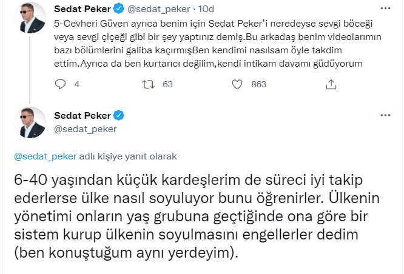
Task: Open more options on the first tweet
Action: pyautogui.click(x=385, y=8)
